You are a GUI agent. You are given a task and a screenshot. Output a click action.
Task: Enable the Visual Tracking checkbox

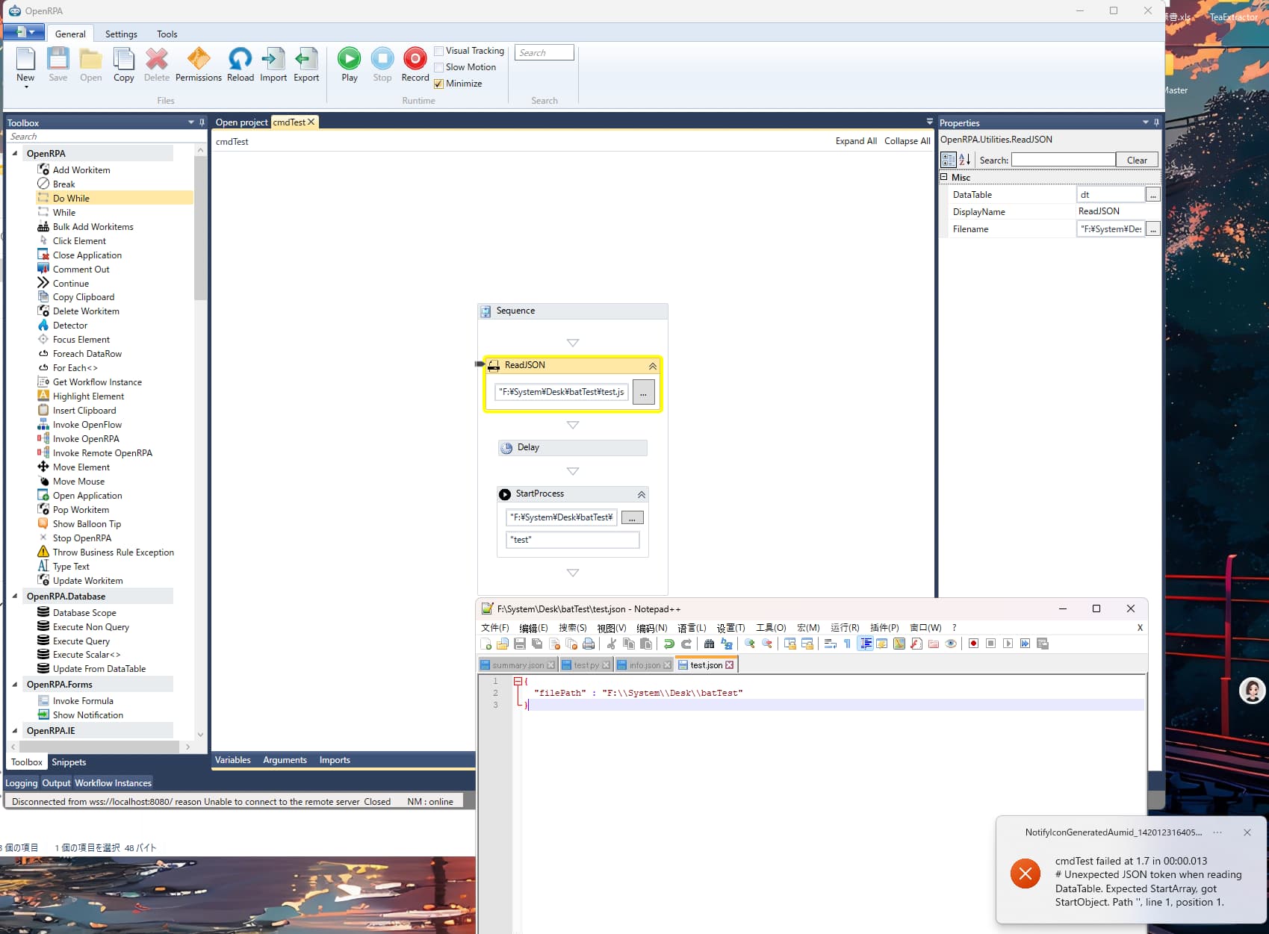[x=439, y=51]
